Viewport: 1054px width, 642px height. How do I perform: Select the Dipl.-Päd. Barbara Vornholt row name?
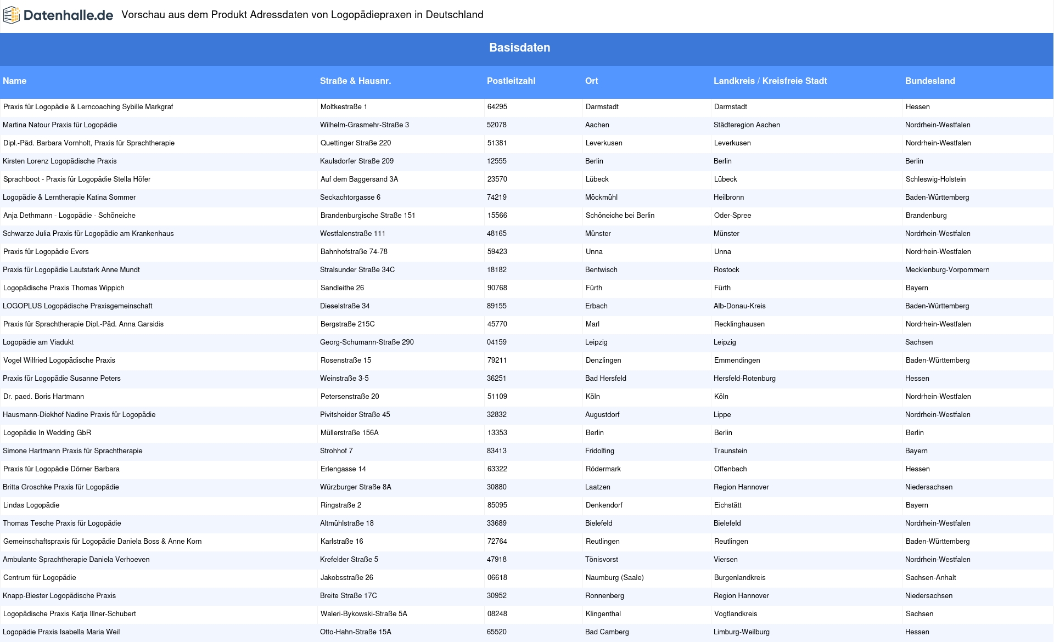[89, 143]
